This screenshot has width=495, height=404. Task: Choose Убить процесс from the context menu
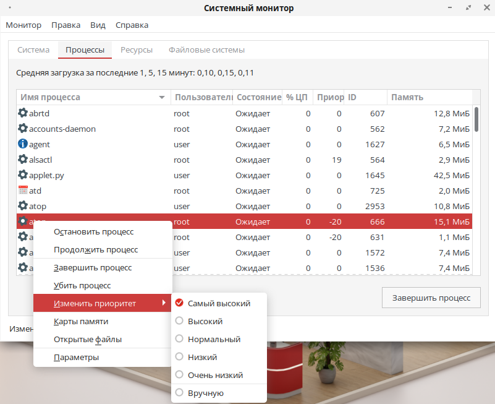(82, 285)
